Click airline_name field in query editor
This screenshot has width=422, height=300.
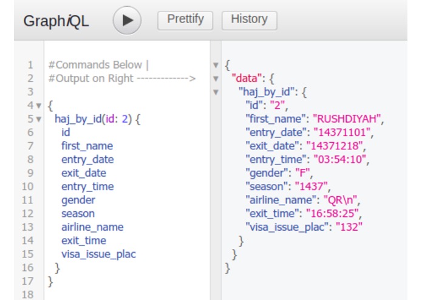[x=92, y=227]
